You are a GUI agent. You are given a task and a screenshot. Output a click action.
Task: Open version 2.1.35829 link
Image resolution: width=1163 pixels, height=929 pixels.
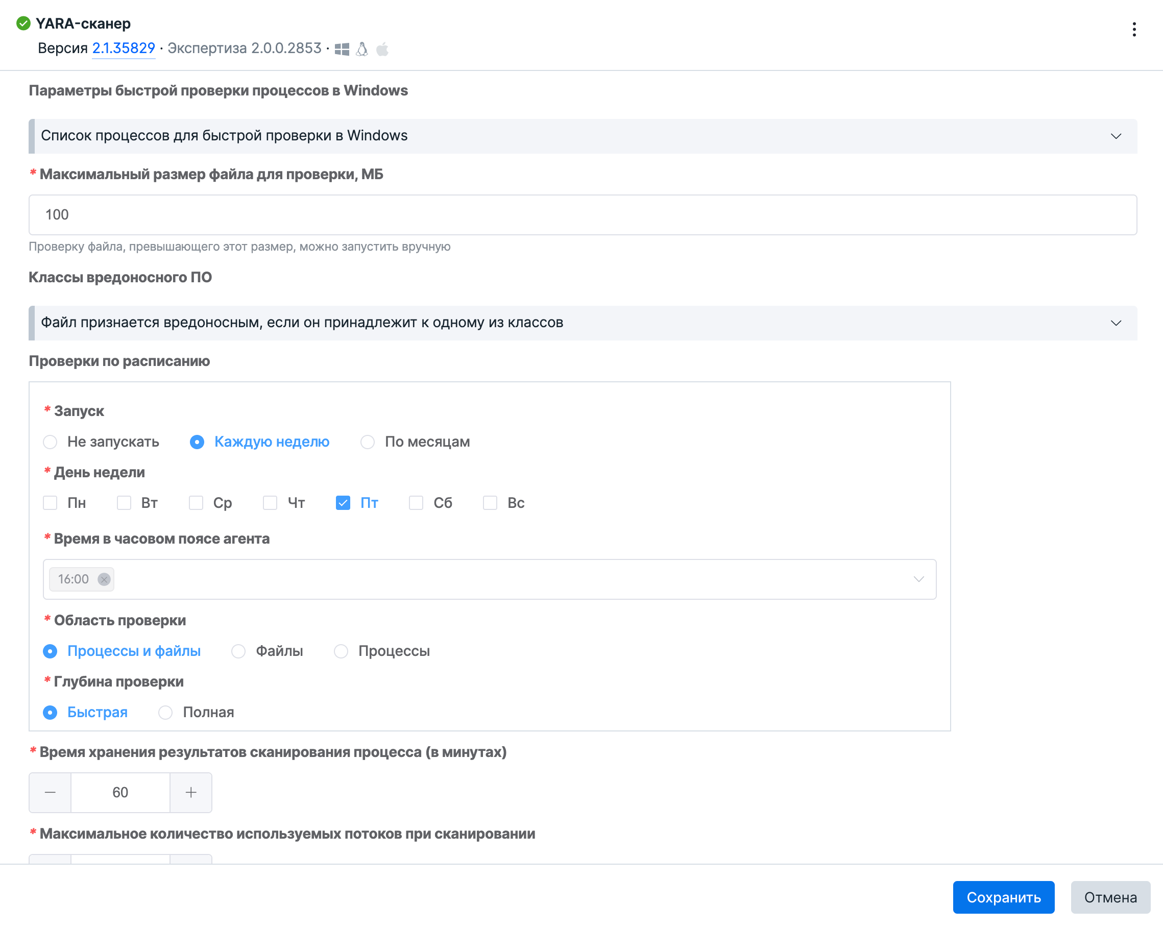pyautogui.click(x=124, y=48)
